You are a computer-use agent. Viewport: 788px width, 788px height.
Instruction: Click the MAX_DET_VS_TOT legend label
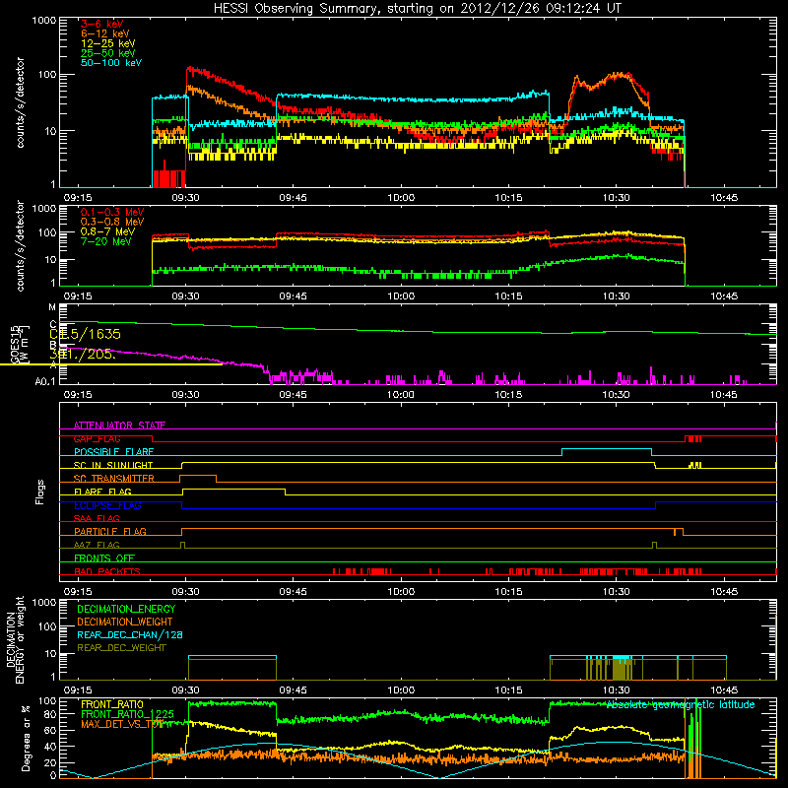click(122, 724)
